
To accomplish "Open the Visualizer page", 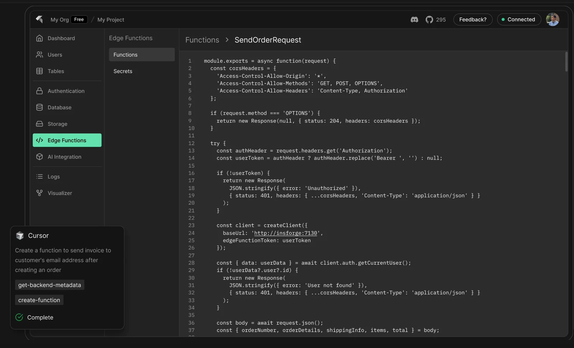I will 60,193.
